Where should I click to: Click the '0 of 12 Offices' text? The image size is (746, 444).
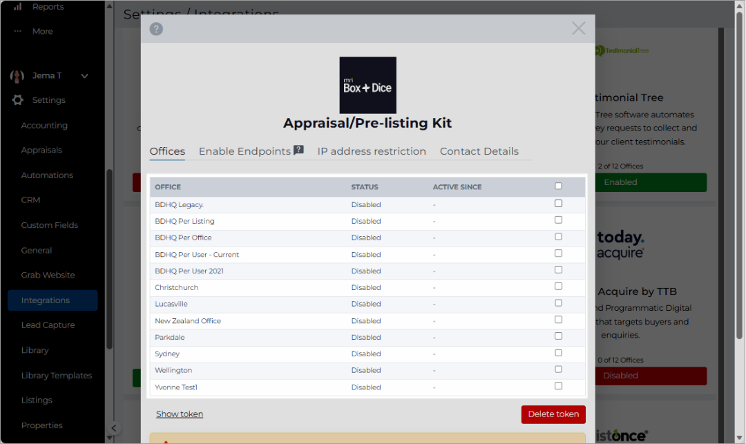[x=620, y=360]
